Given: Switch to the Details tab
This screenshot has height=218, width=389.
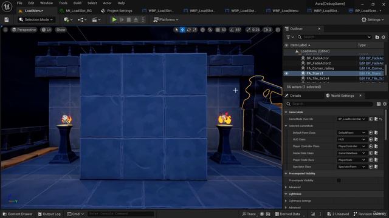Looking at the screenshot, I should click(x=295, y=96).
